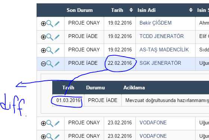
Task: Edit SGK JENERATÖR with pencil icon
Action: point(57,64)
